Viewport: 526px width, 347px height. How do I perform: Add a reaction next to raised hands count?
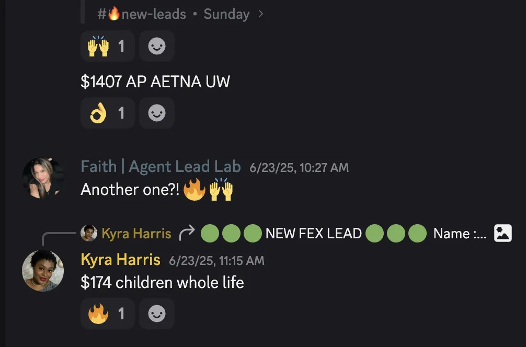[x=157, y=46]
